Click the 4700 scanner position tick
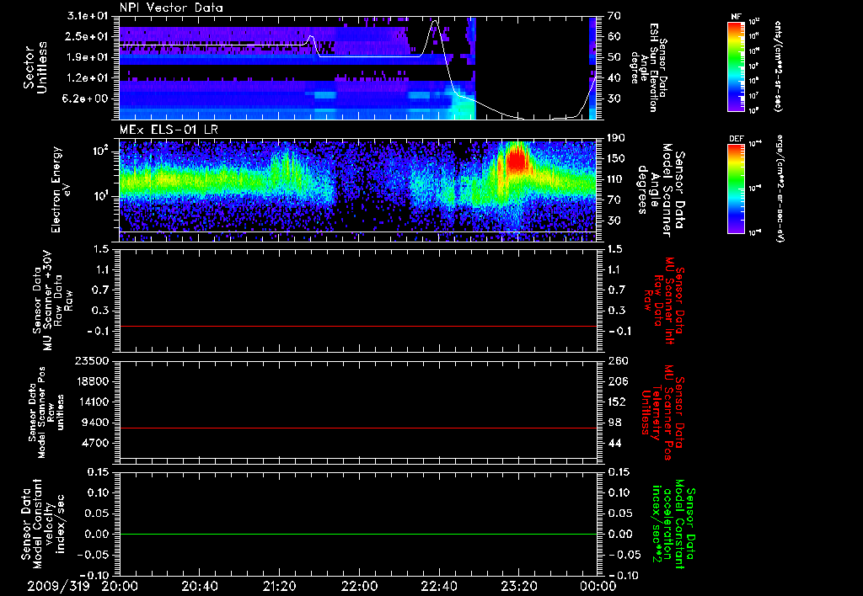 pos(94,443)
